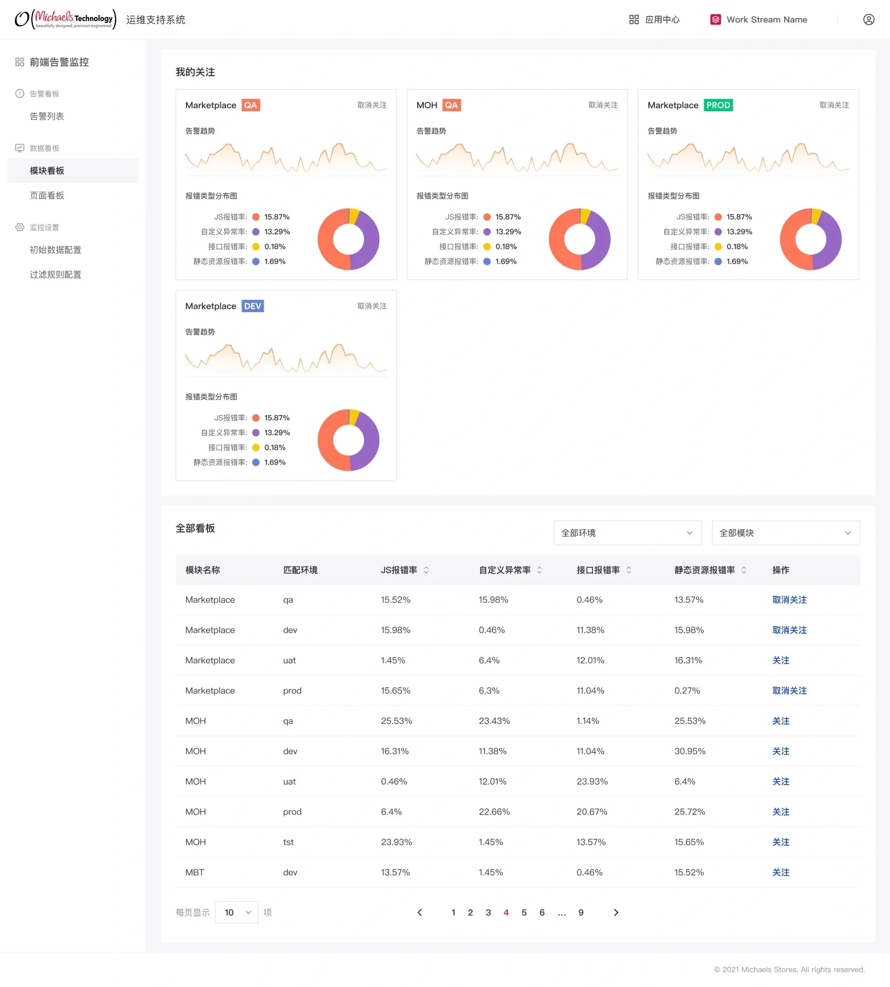This screenshot has height=987, width=890.
Task: Go to page 3
Action: 488,912
